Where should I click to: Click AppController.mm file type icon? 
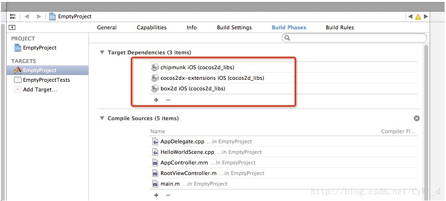coord(155,163)
